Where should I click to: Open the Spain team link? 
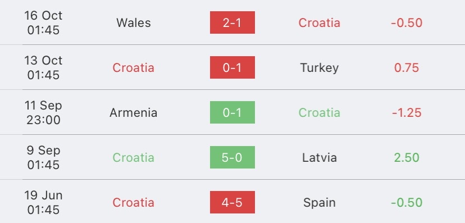coord(320,203)
